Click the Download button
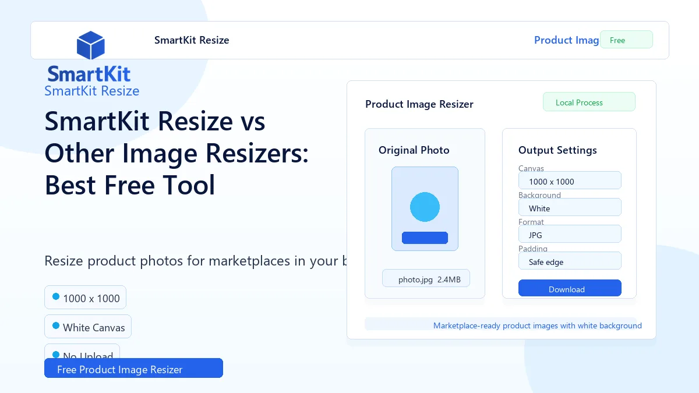 [x=570, y=288]
